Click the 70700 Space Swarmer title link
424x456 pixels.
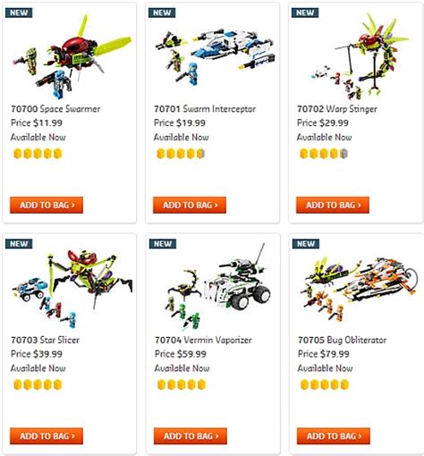(55, 109)
